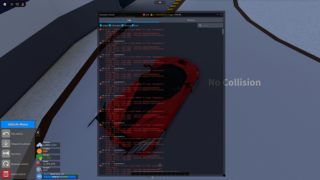Click the Teleport to vehicle download-arrow icon

[6, 144]
